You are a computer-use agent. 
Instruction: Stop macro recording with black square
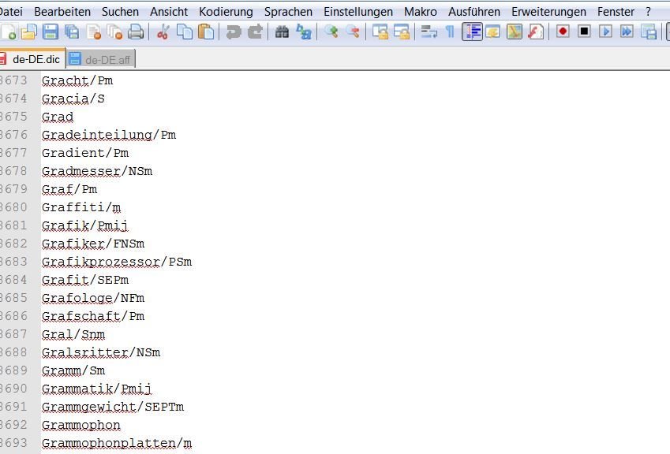tap(584, 32)
